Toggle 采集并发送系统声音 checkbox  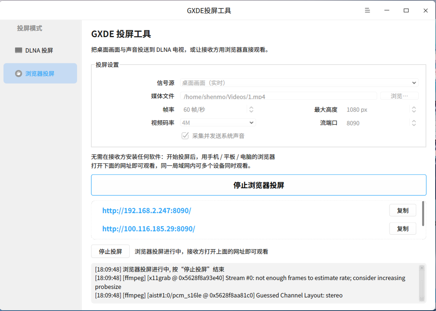[185, 136]
